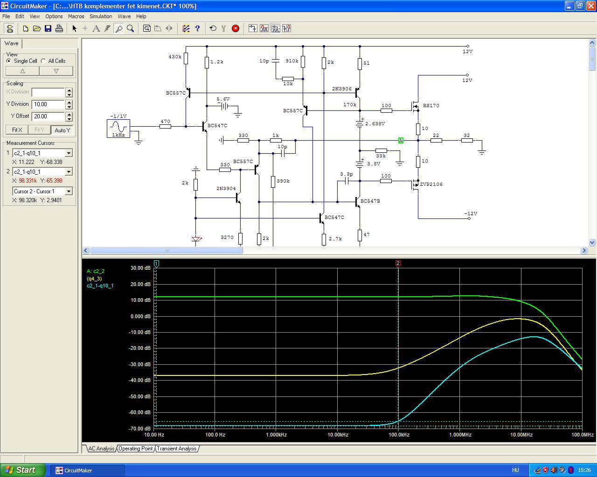Toggle the Auto Y scaling button
The width and height of the screenshot is (597, 477).
[62, 130]
